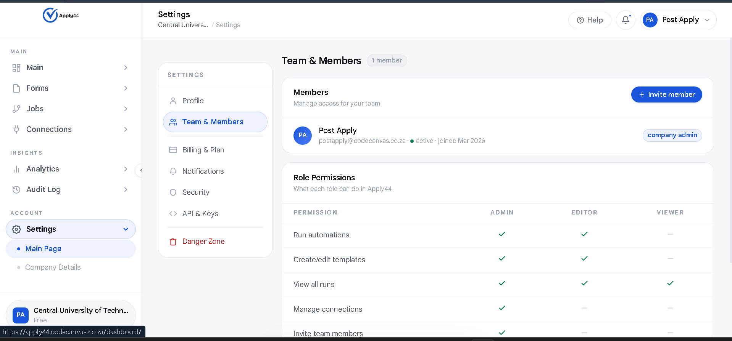This screenshot has width=732, height=341.
Task: Open notifications bell in top bar
Action: 626,20
